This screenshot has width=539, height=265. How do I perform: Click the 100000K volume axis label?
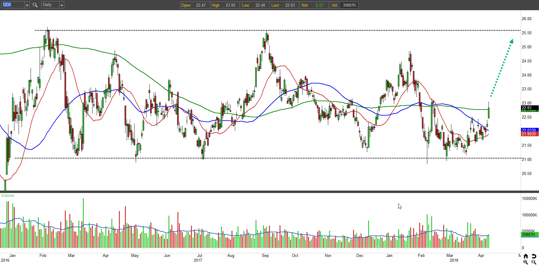coord(529,215)
